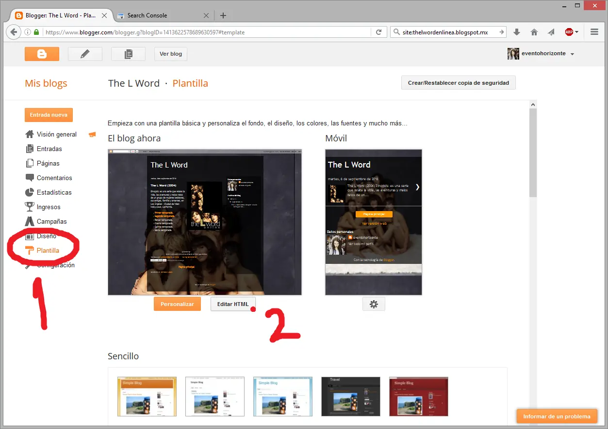
Task: Click the pie chart Estadísticas icon
Action: [x=30, y=192]
